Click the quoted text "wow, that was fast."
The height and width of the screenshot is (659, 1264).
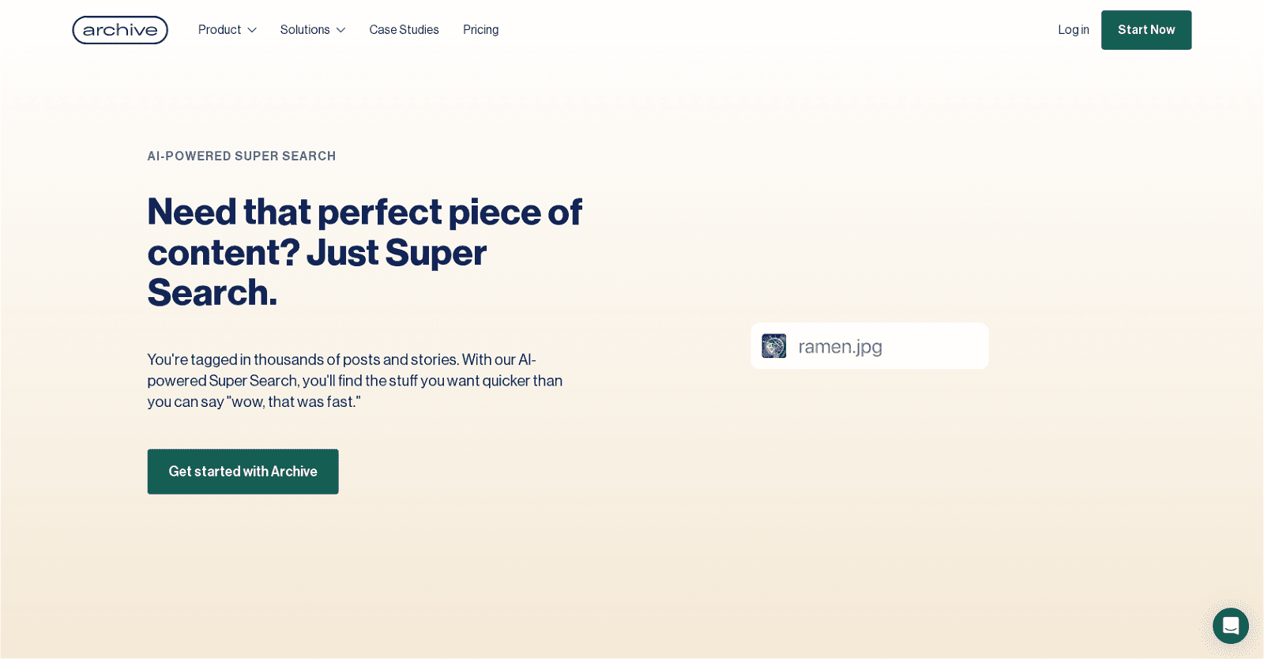click(294, 402)
